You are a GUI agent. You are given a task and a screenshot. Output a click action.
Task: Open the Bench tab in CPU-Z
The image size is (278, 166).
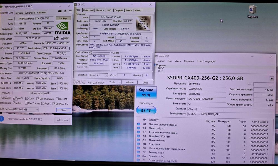tap(129, 11)
